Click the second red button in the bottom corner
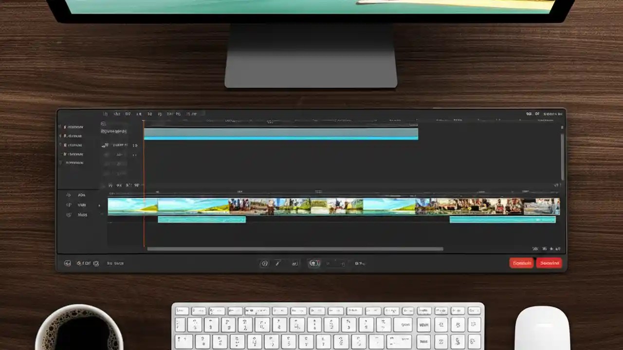623x350 pixels. [x=549, y=263]
